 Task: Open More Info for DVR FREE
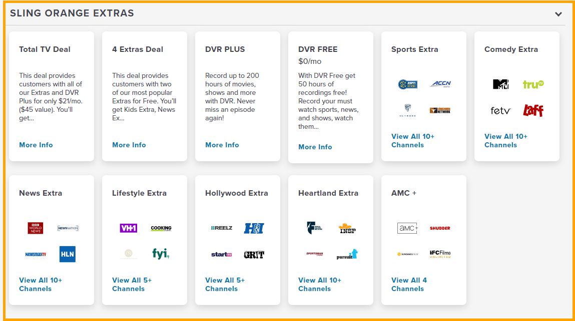315,147
